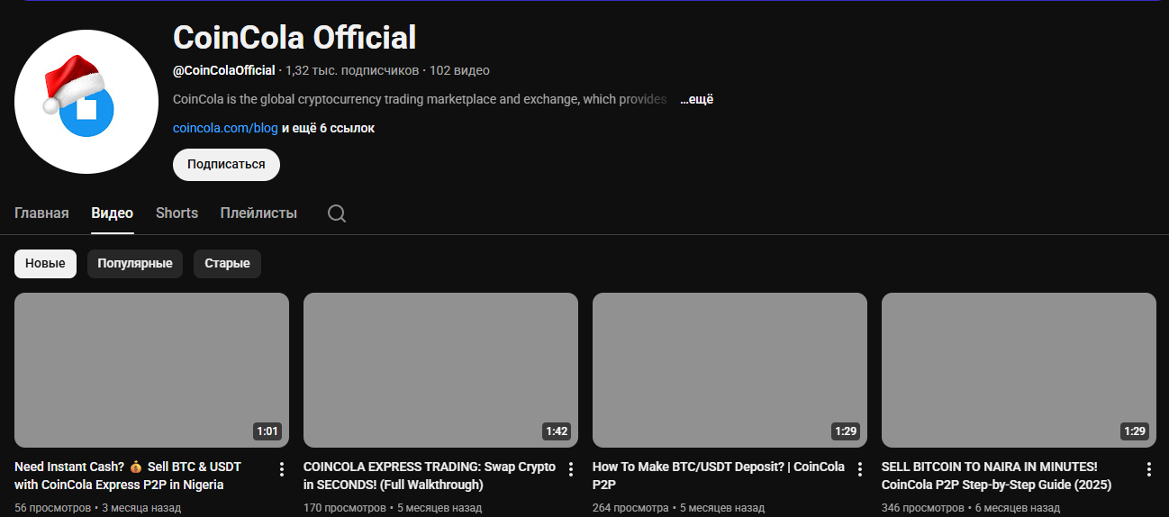Select the Популярные sort filter chip
Viewport: 1169px width, 517px height.
[135, 264]
